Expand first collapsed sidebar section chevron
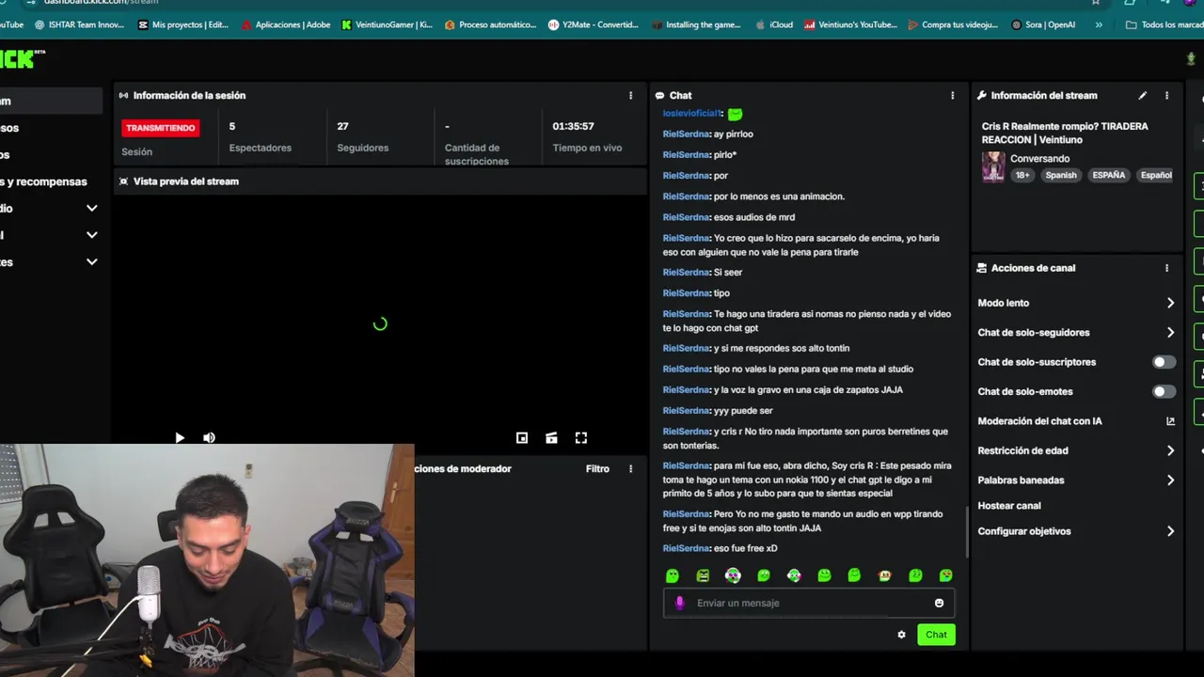This screenshot has height=677, width=1204. point(91,208)
